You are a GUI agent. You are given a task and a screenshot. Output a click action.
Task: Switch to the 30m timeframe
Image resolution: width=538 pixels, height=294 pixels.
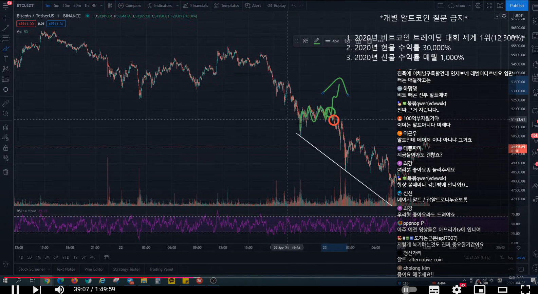[x=77, y=6]
